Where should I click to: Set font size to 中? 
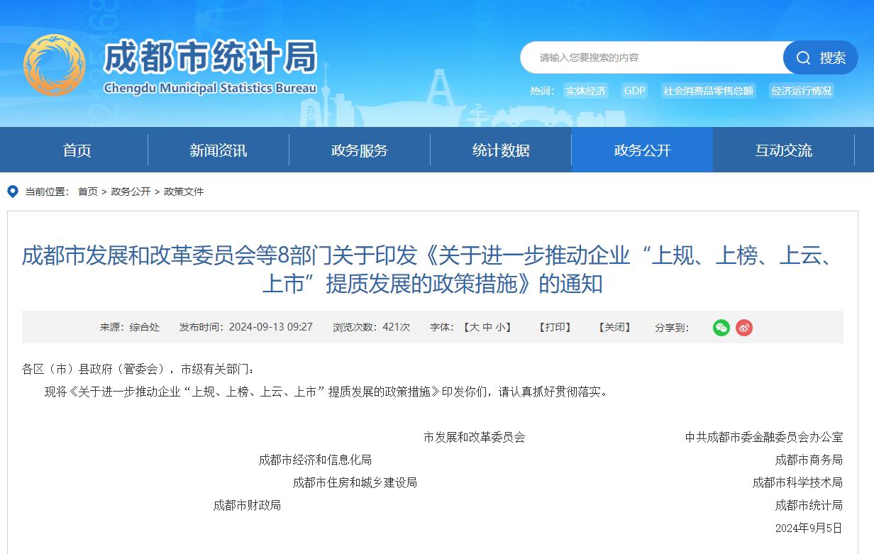(x=487, y=328)
